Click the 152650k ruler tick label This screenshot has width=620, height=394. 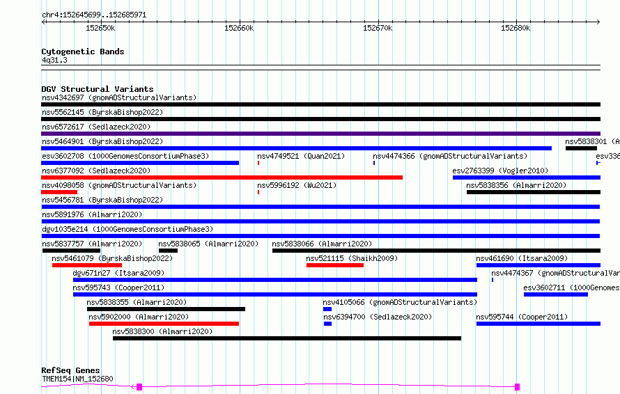point(100,28)
